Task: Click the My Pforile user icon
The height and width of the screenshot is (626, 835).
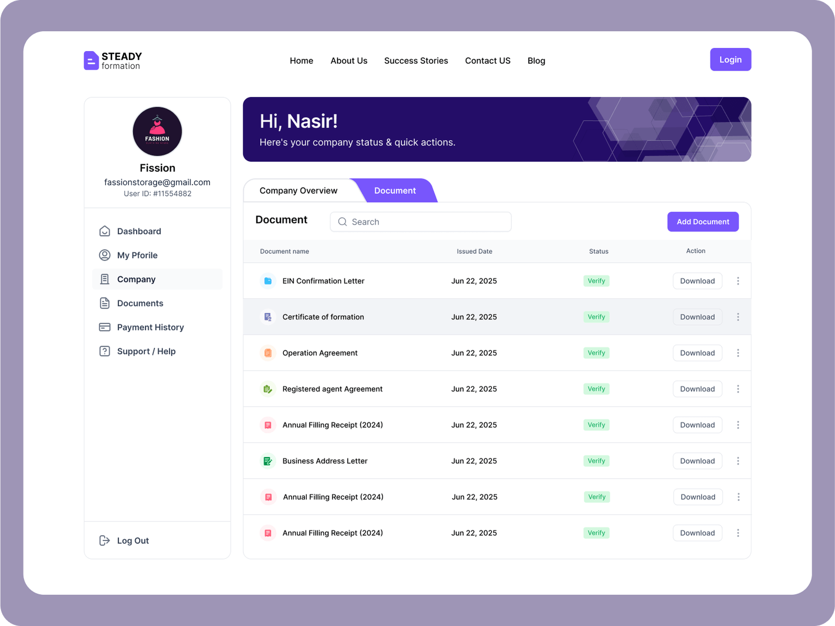Action: (x=104, y=255)
